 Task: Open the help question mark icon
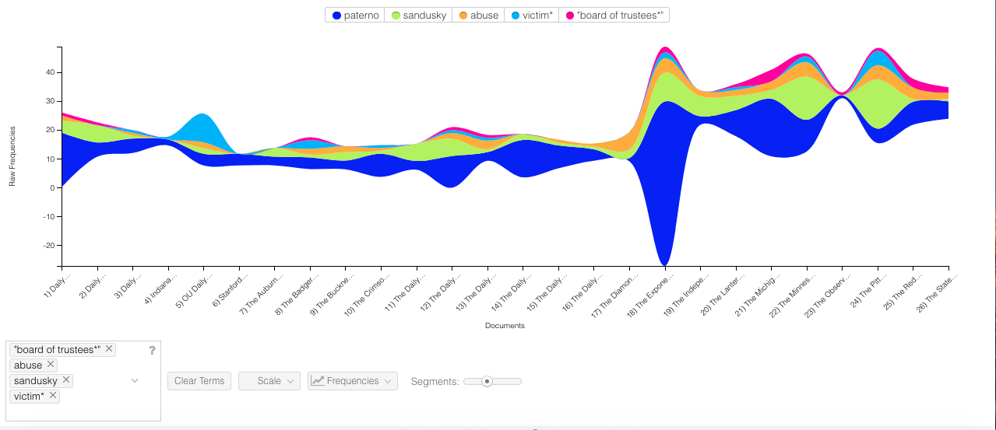152,351
